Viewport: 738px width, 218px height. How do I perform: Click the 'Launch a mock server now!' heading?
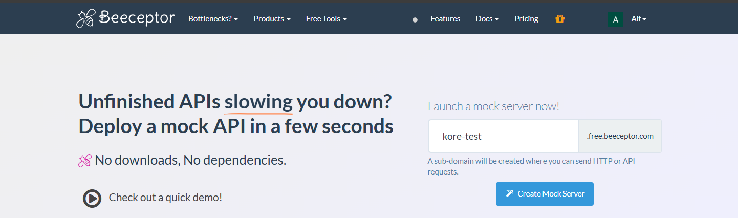[493, 106]
